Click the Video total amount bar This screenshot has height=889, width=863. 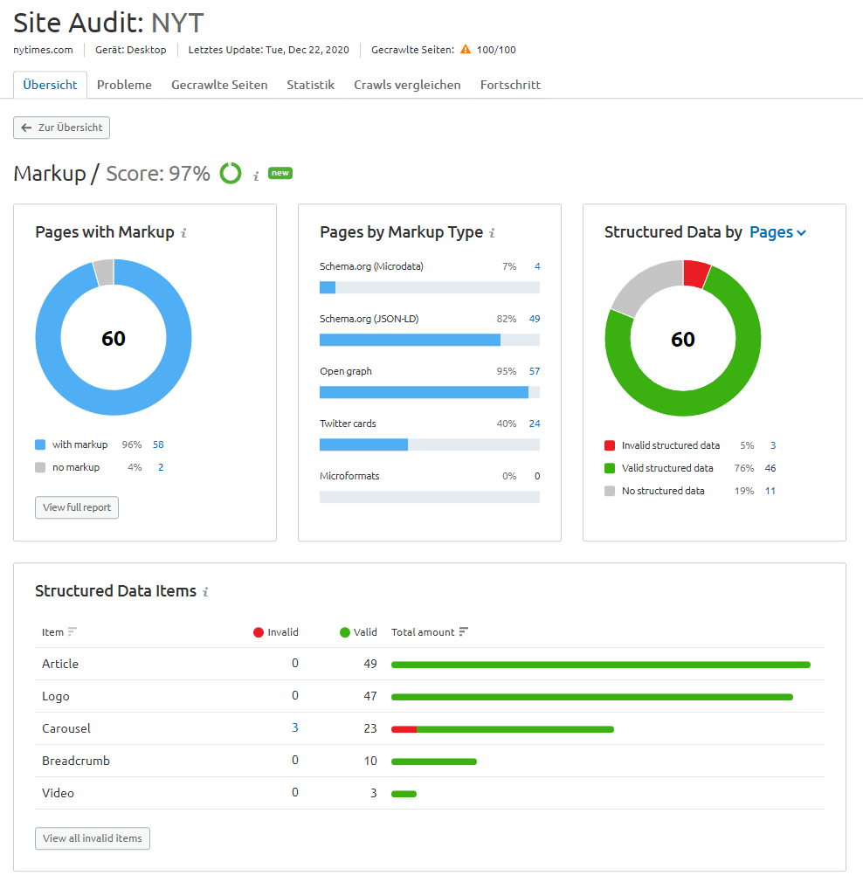coord(404,794)
